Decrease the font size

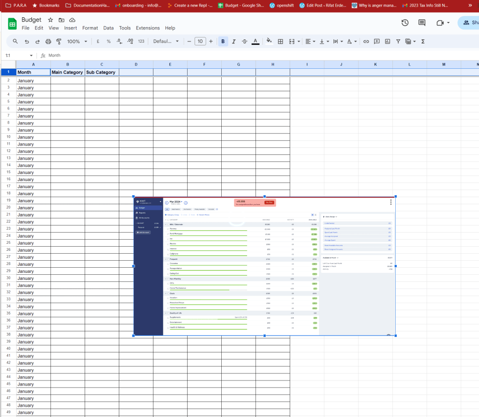tap(189, 41)
